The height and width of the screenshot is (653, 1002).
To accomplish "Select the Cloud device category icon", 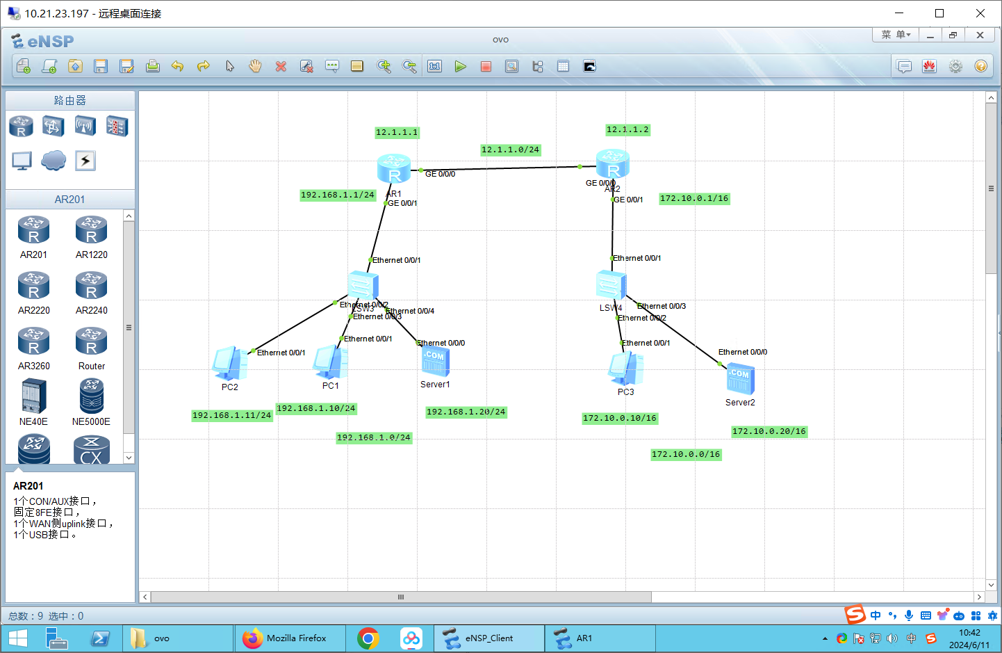I will click(54, 161).
